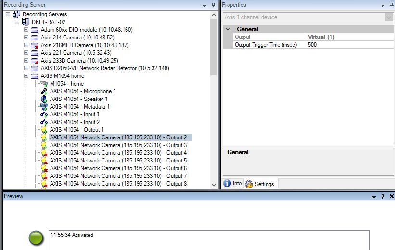Open the Axis 1 channel device dropdown

pyautogui.click(x=389, y=17)
